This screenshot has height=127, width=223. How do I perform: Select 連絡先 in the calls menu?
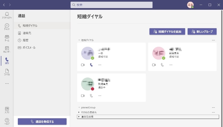pos(27,33)
